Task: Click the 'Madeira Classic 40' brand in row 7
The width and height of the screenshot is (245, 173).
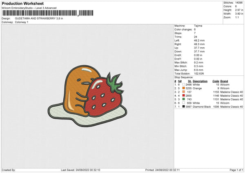Action: pos(232,107)
